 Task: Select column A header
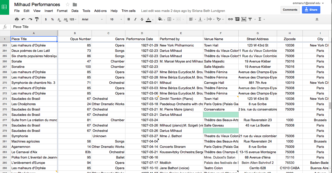pos(34,33)
